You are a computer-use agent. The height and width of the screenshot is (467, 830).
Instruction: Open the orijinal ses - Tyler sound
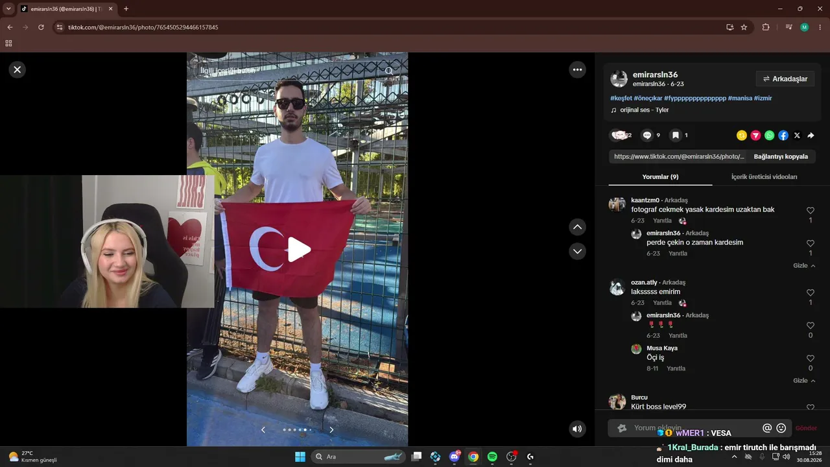pyautogui.click(x=640, y=110)
